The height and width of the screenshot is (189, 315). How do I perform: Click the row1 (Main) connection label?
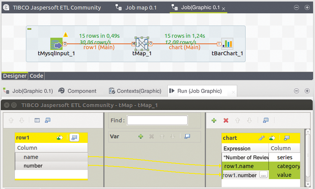coord(99,47)
